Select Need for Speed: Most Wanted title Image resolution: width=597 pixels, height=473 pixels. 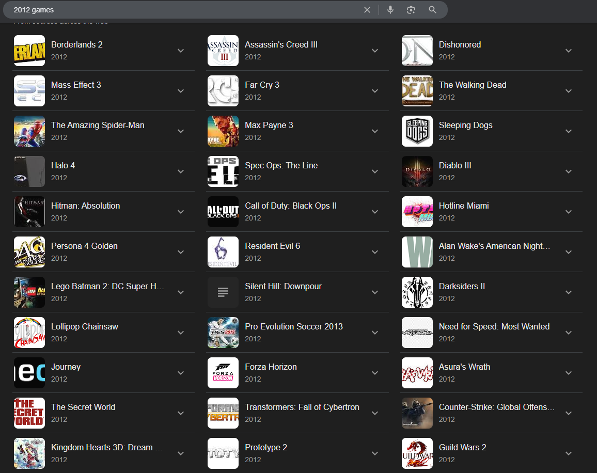494,326
